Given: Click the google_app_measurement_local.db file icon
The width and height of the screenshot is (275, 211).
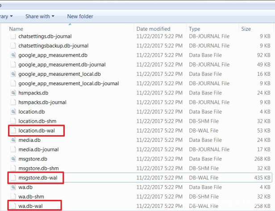Looking at the screenshot, I should 13,74.
